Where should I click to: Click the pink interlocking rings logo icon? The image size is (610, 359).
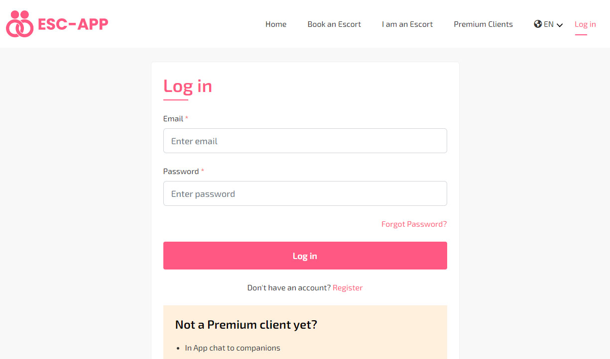coord(19,24)
